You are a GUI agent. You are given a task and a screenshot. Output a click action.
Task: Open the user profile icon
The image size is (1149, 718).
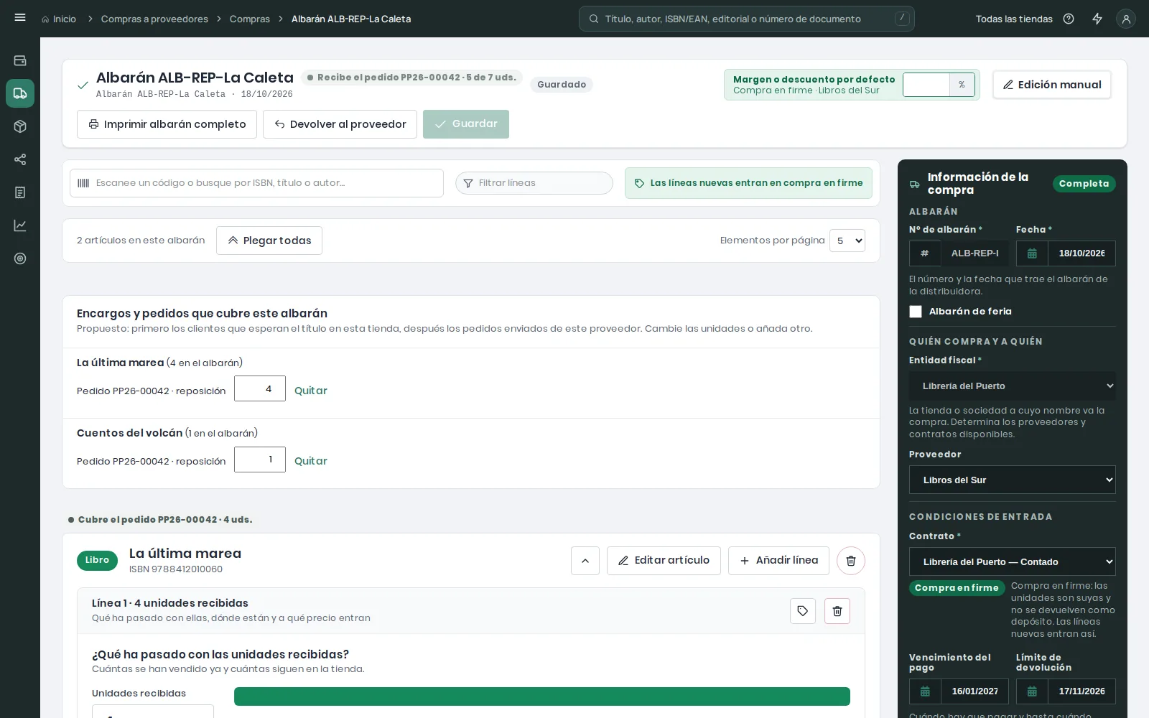1126,19
